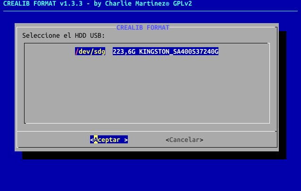Click the 'Seleccione el HDD USB:' prompt label
This screenshot has height=191, width=301.
[64, 35]
